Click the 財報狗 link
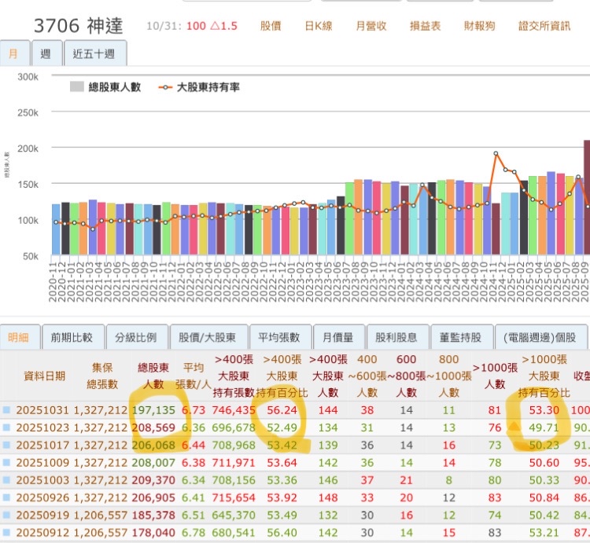Image resolution: width=590 pixels, height=543 pixels. tap(479, 26)
